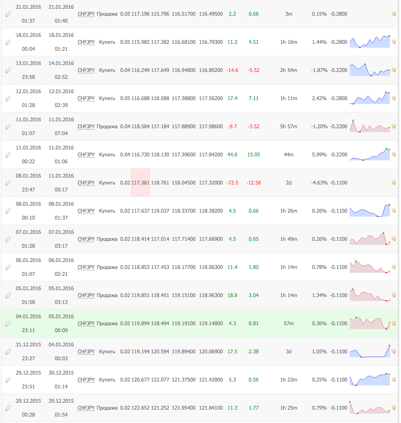View mini chart of the 44m trade

(370, 154)
